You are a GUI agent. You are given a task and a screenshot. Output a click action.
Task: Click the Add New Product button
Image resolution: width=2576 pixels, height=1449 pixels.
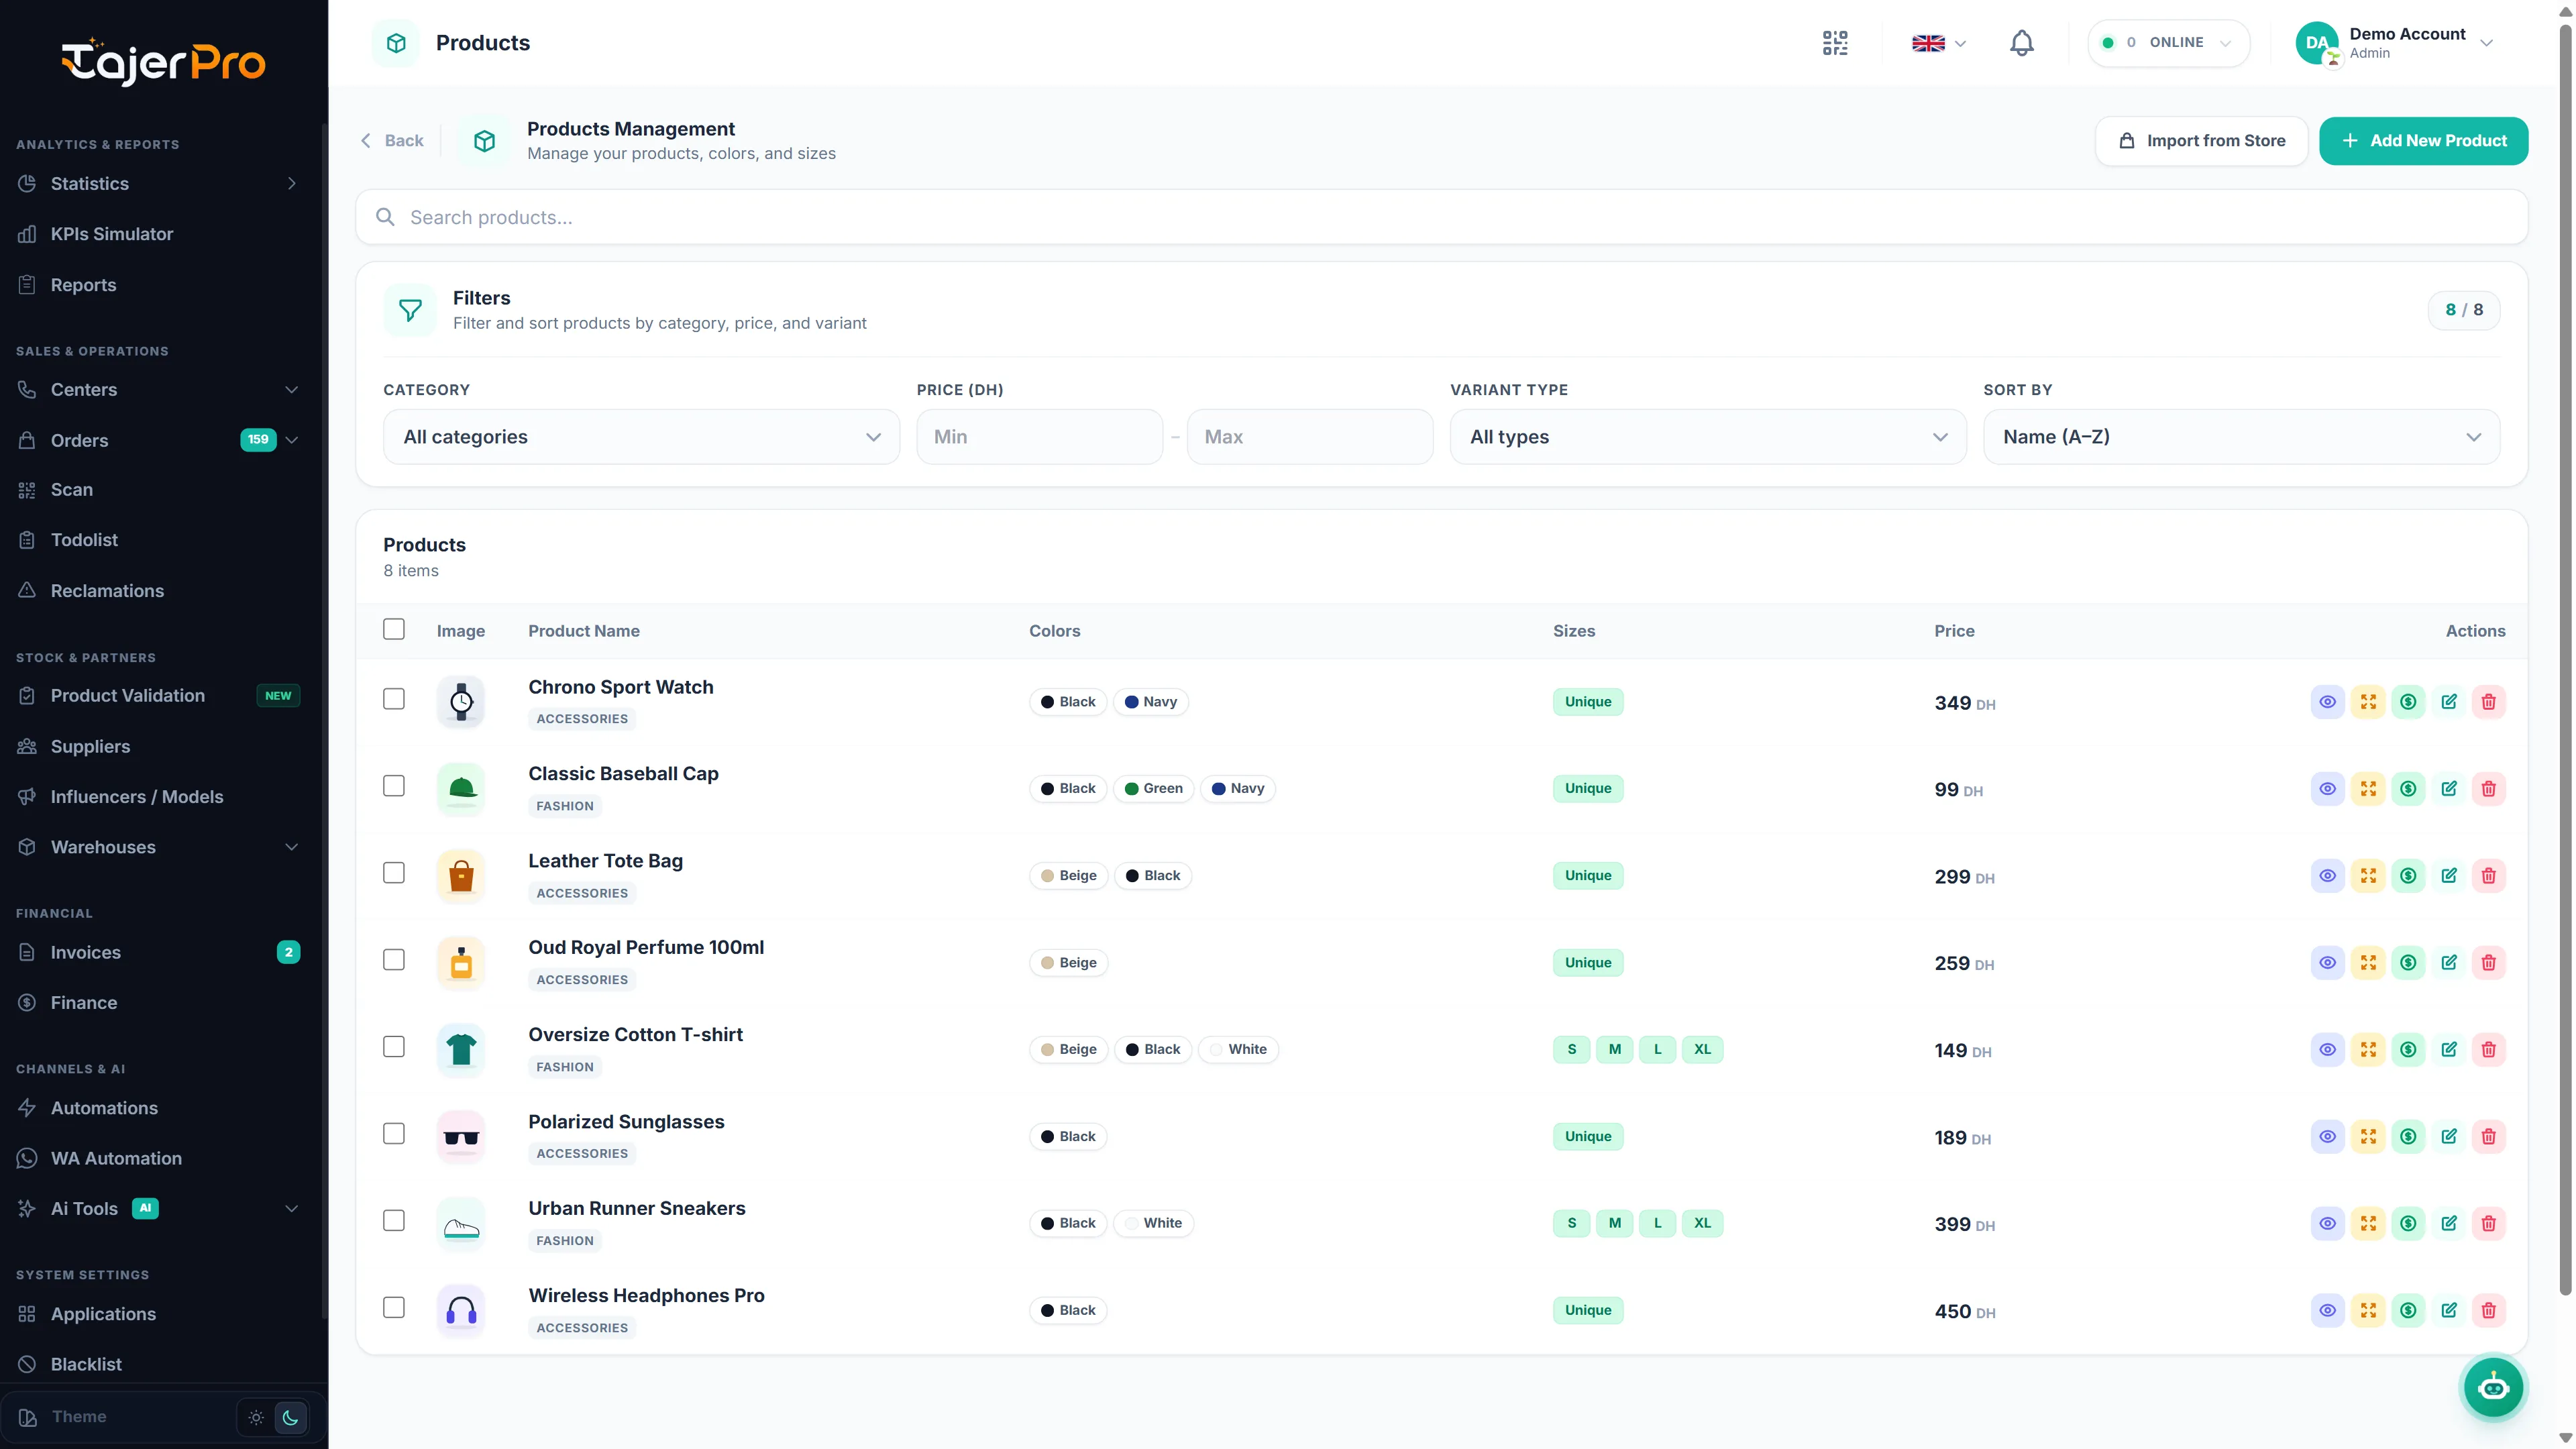point(2423,141)
